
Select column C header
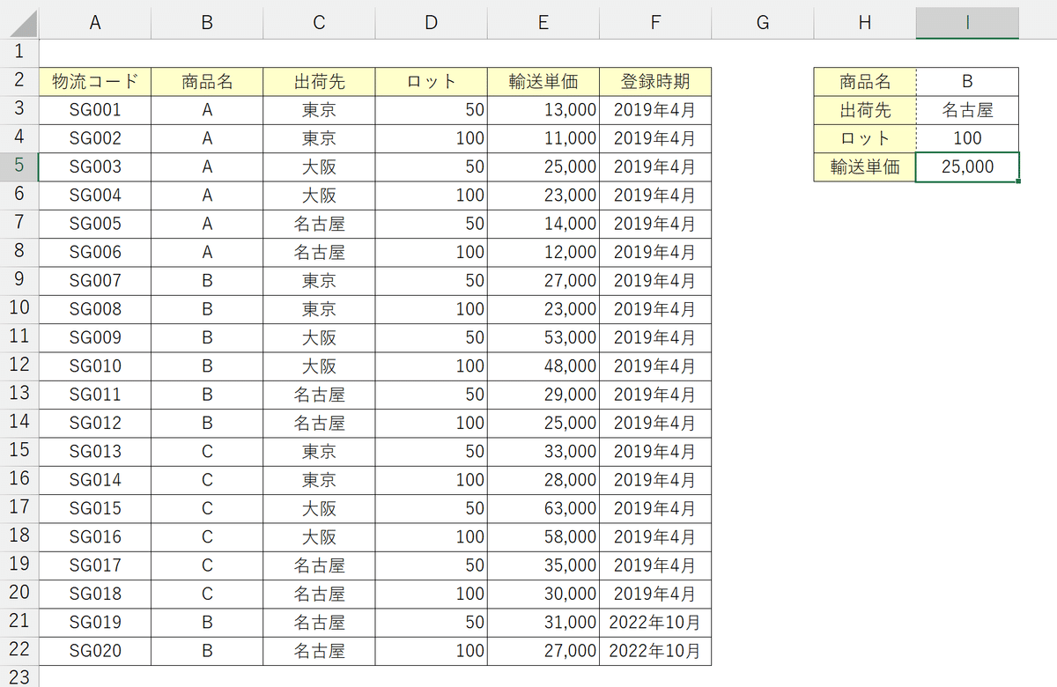point(319,23)
